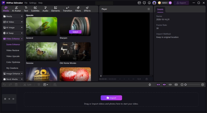
Task: Toggle the purple link clips icon
Action: click(158, 85)
